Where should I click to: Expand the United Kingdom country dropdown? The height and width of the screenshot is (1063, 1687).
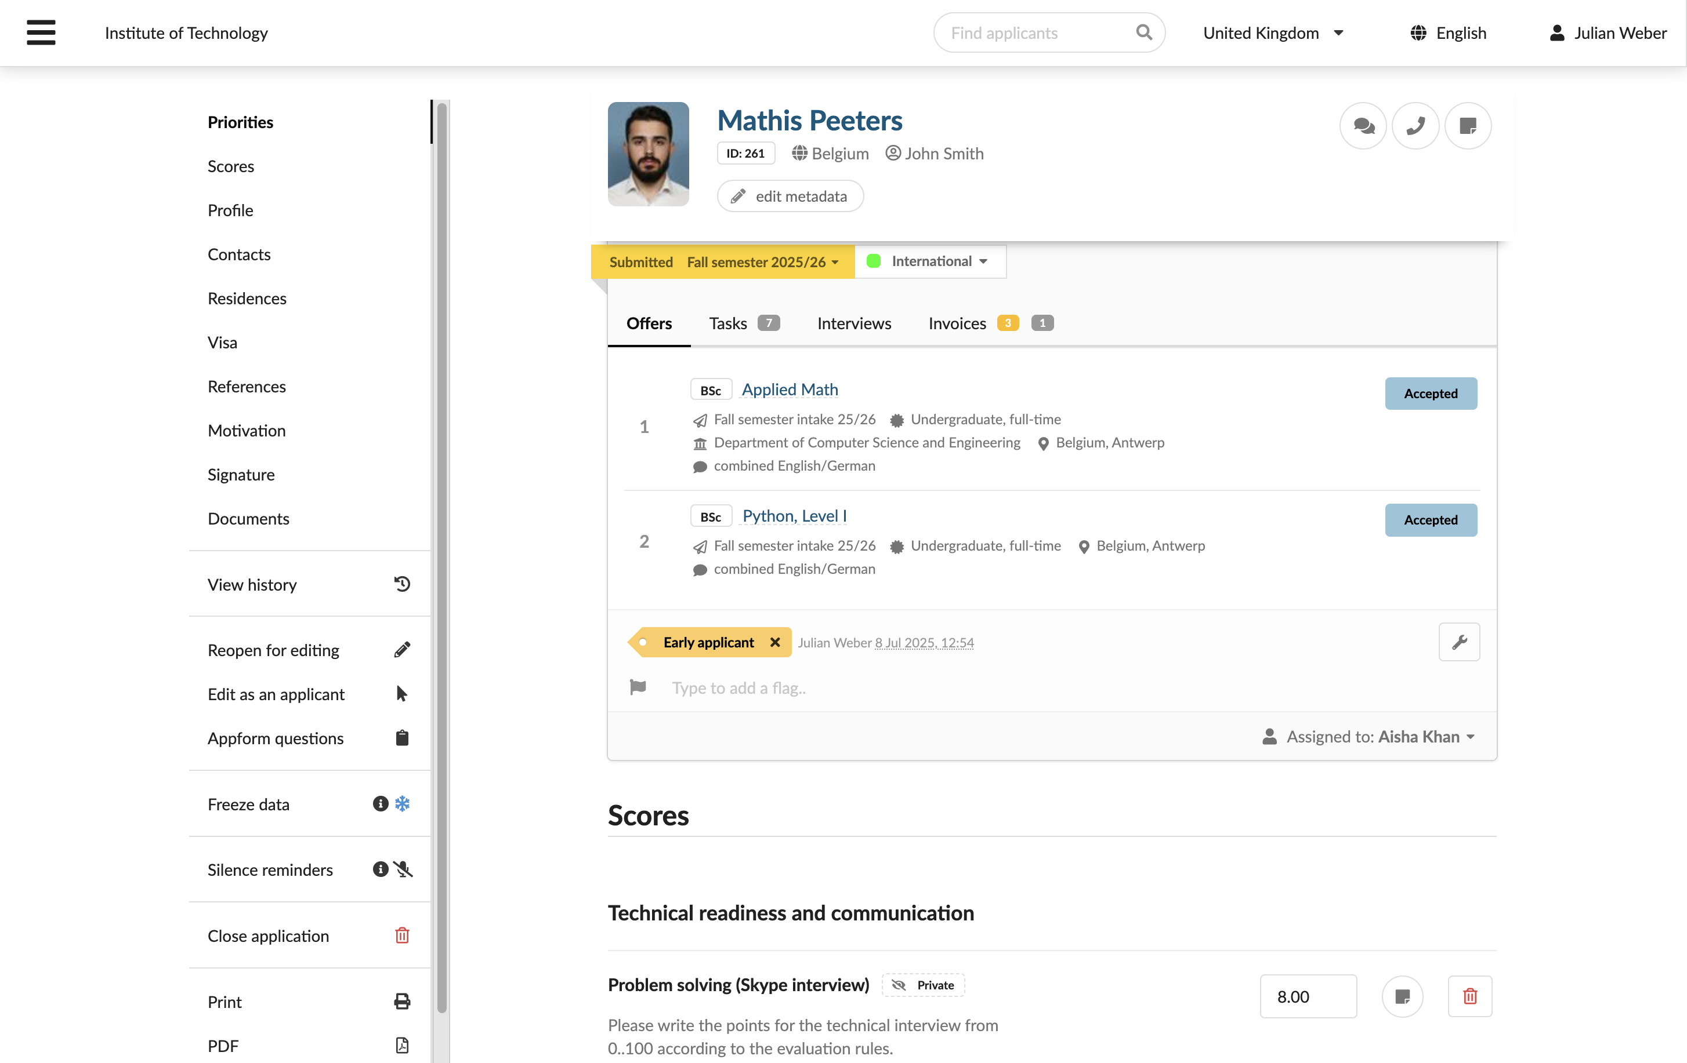[1273, 33]
